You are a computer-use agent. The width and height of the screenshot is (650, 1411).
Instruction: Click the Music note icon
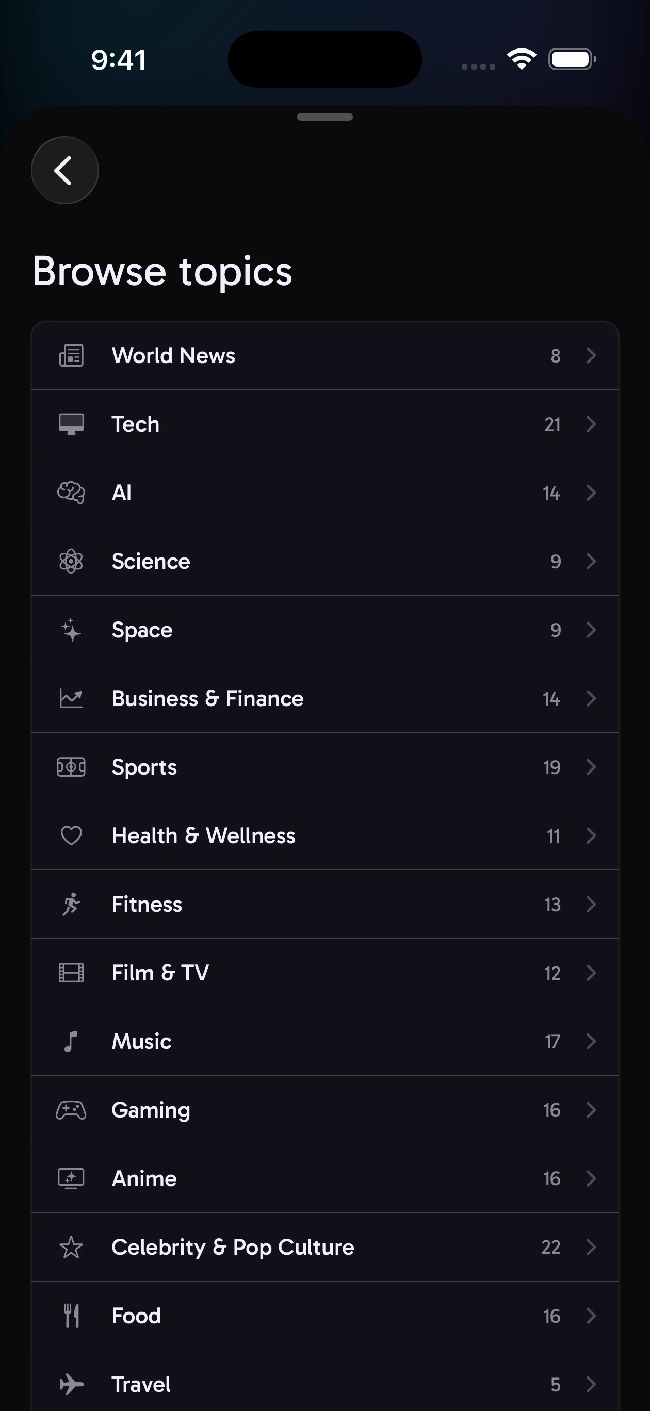[x=71, y=1041]
